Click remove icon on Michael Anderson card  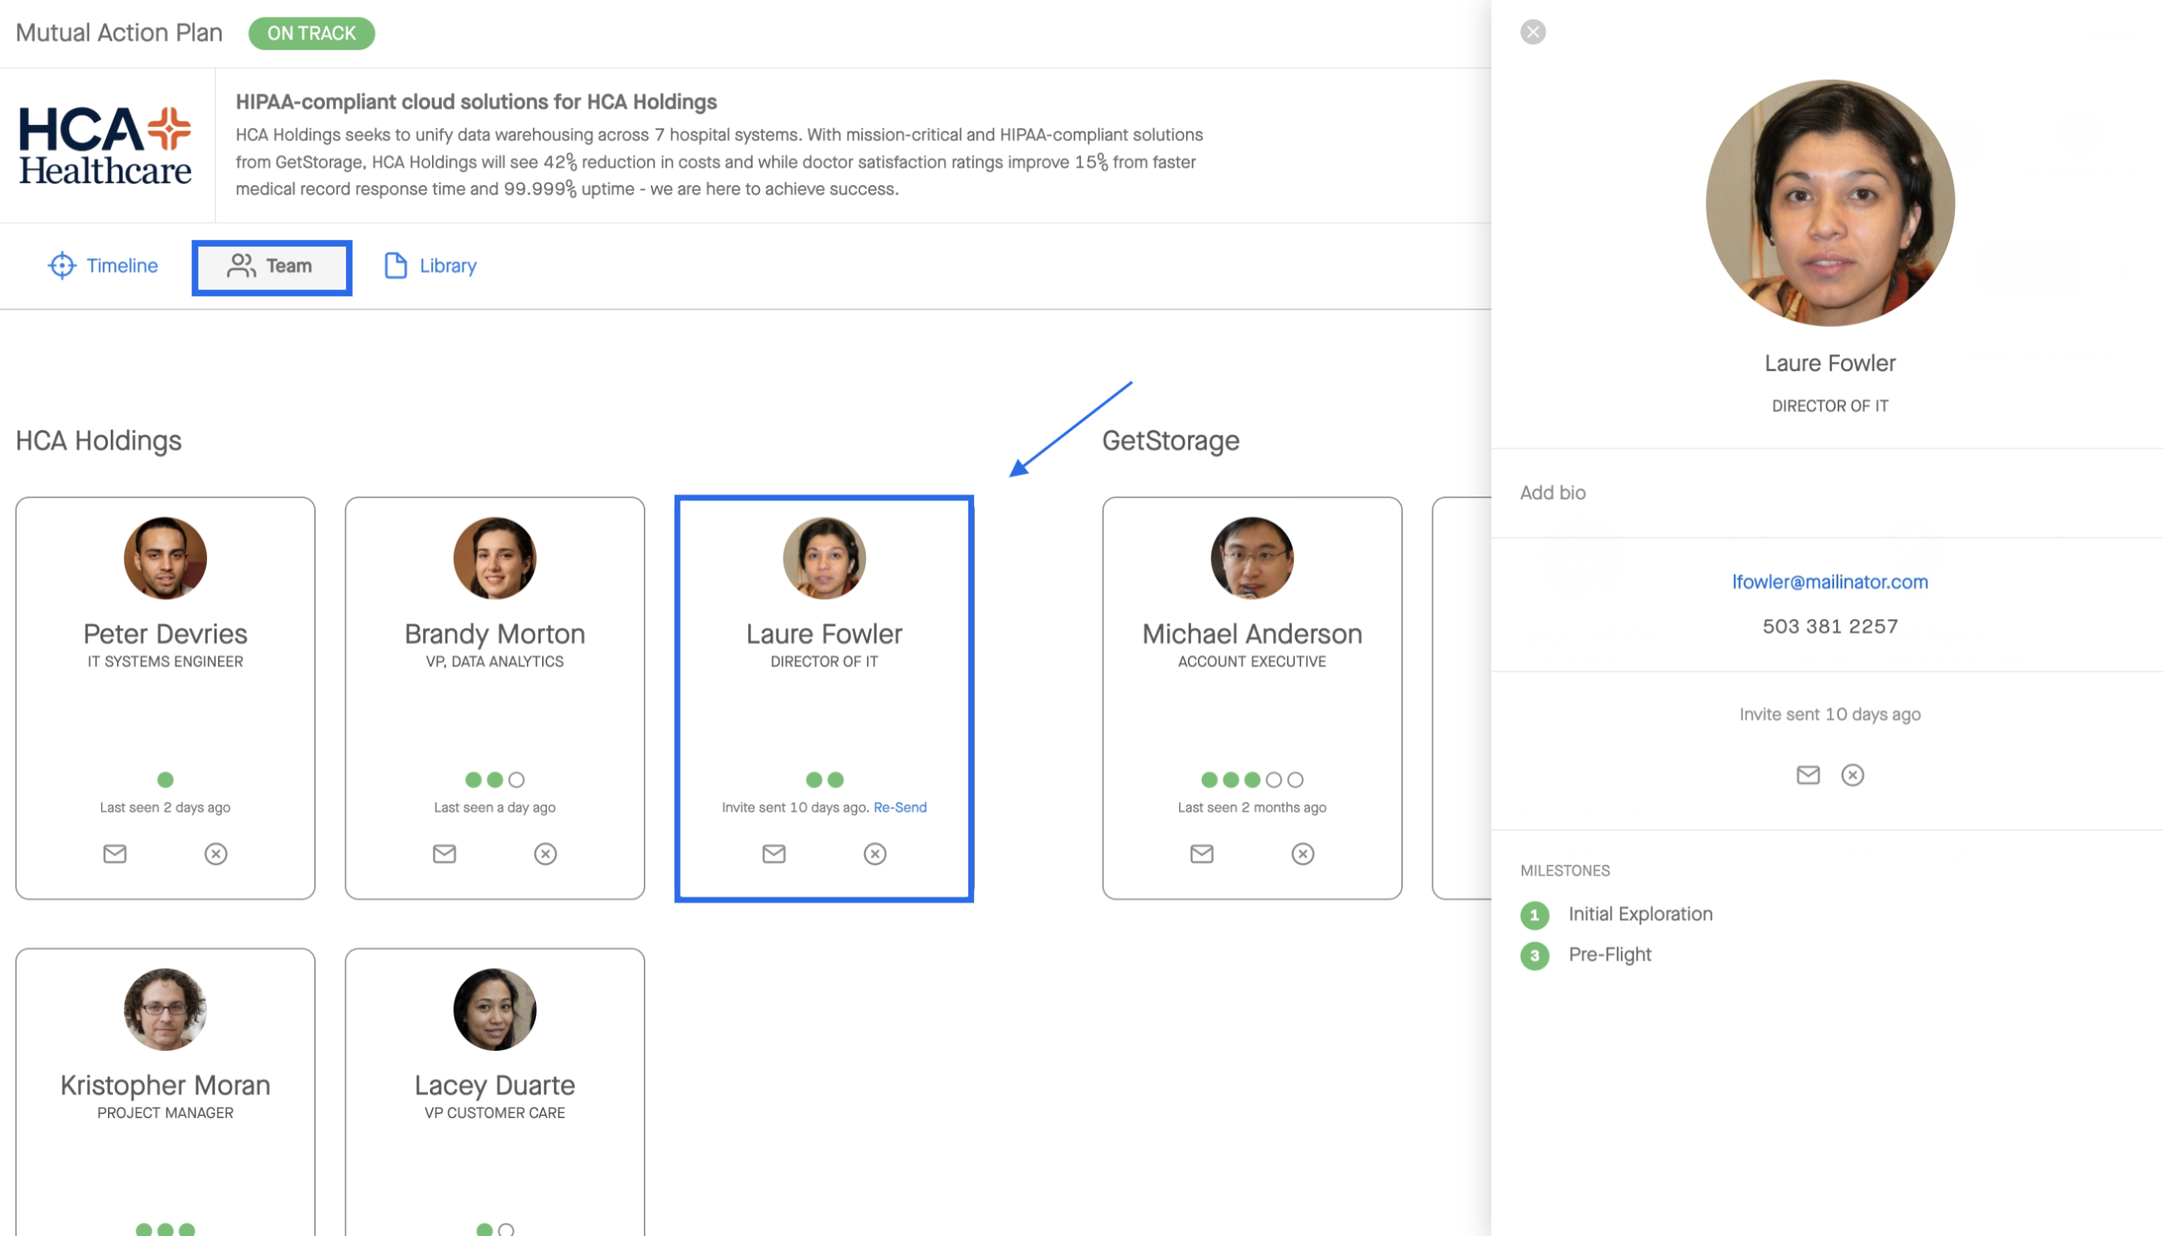click(x=1302, y=853)
